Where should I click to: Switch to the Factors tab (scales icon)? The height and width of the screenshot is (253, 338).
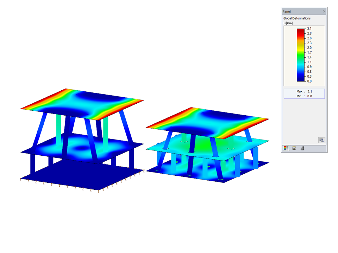294,148
